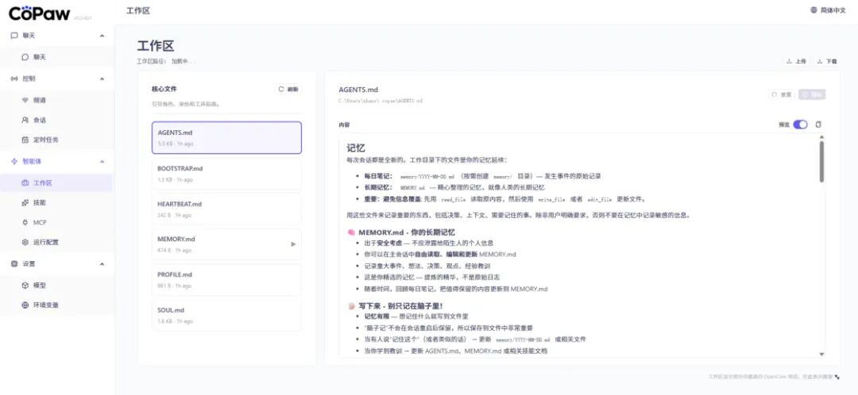The image size is (858, 395).
Task: Click the content area vertical scrollbar thumb
Action: click(822, 161)
